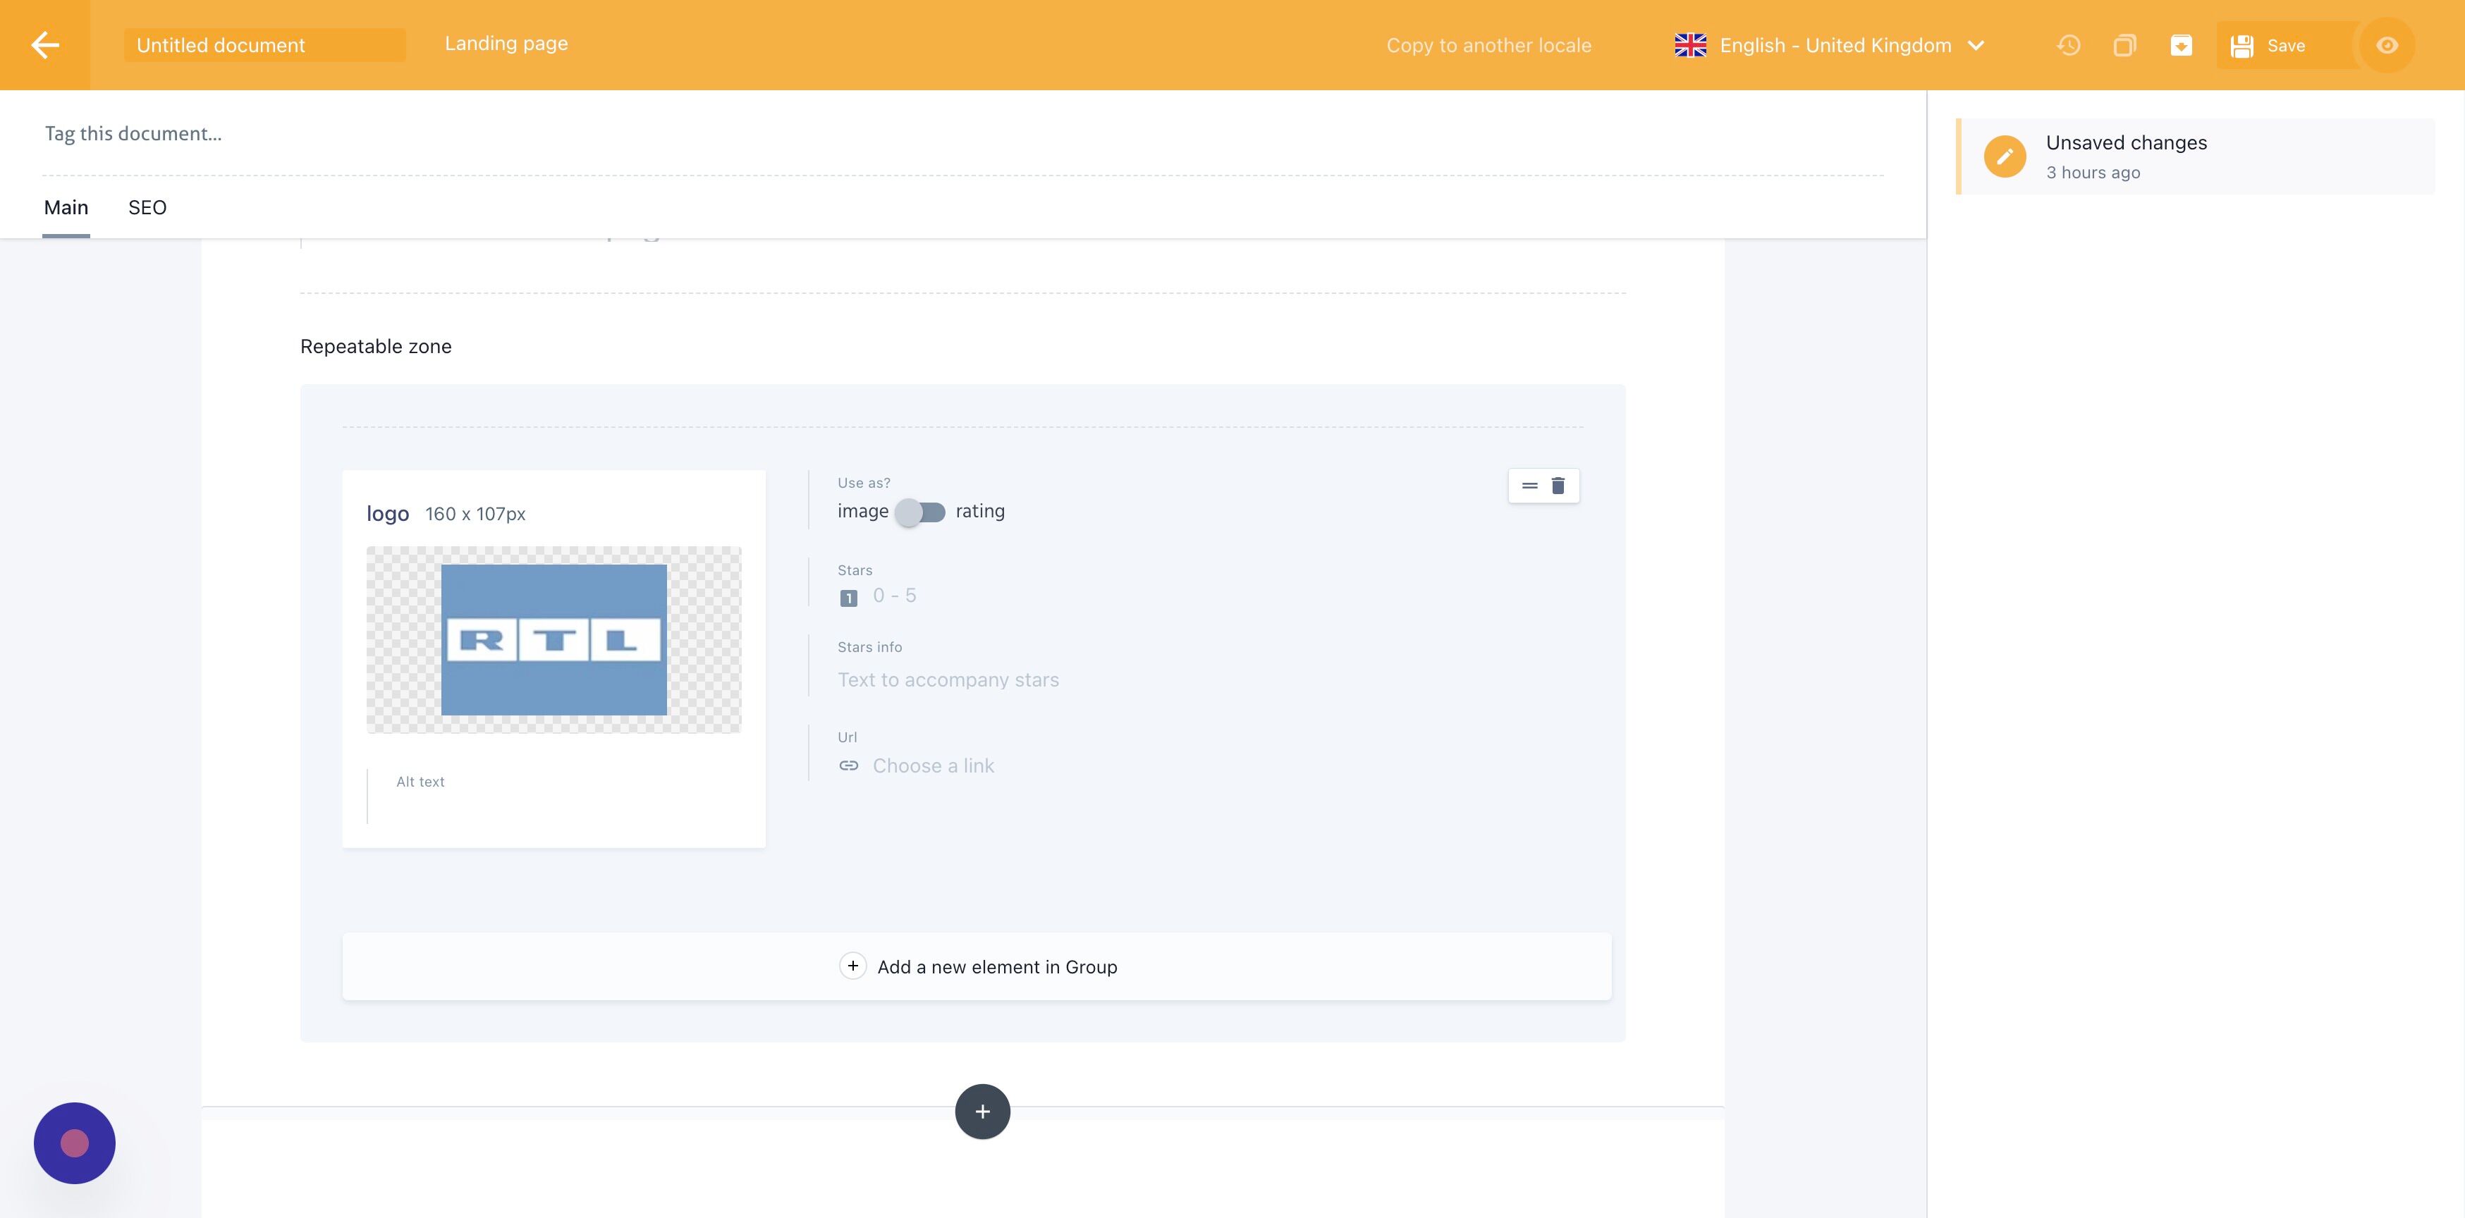Click the RTL logo image thumbnail
Screen dimensions: 2465x1218
click(x=553, y=639)
